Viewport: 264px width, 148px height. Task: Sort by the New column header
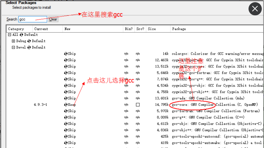tap(93, 29)
